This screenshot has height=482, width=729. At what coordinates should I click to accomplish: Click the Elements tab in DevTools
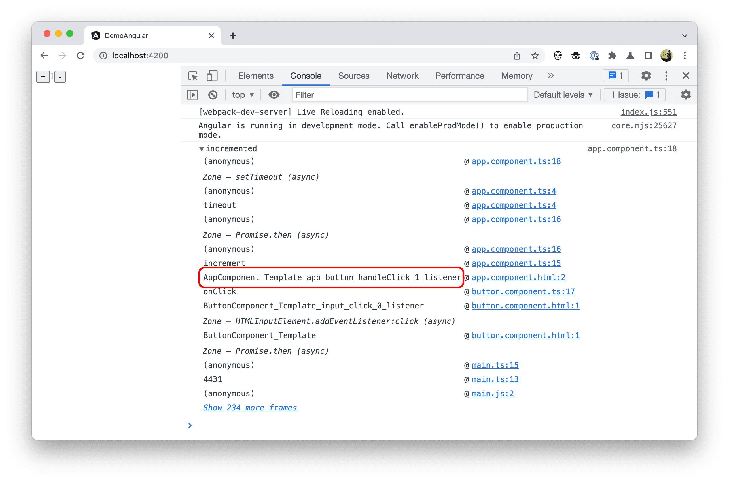tap(257, 75)
